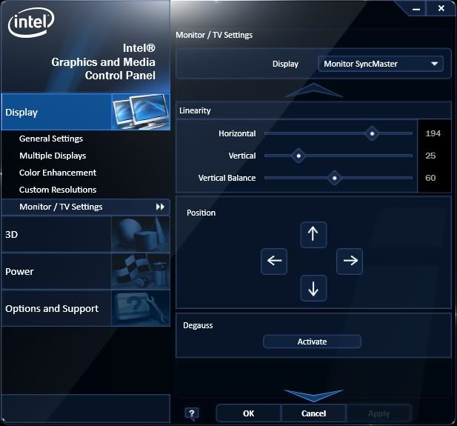The height and width of the screenshot is (426, 457).
Task: Click the Horizontal linearity slider handle
Action: click(372, 133)
